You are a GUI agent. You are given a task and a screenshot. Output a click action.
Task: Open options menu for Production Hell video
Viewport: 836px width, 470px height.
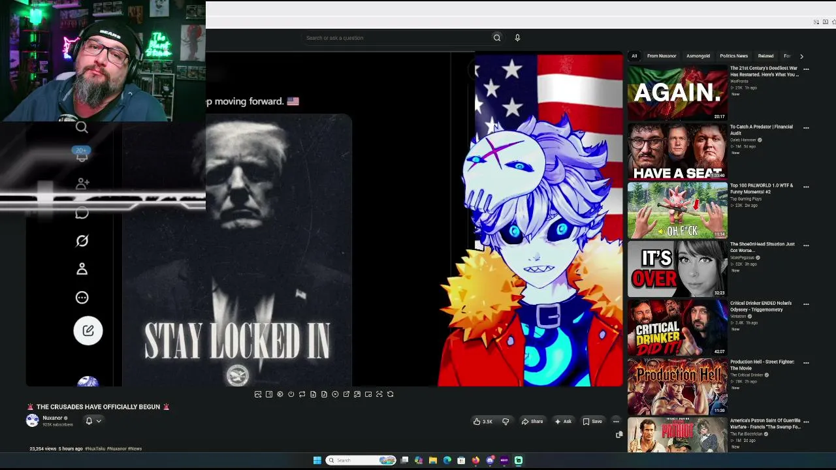(806, 363)
